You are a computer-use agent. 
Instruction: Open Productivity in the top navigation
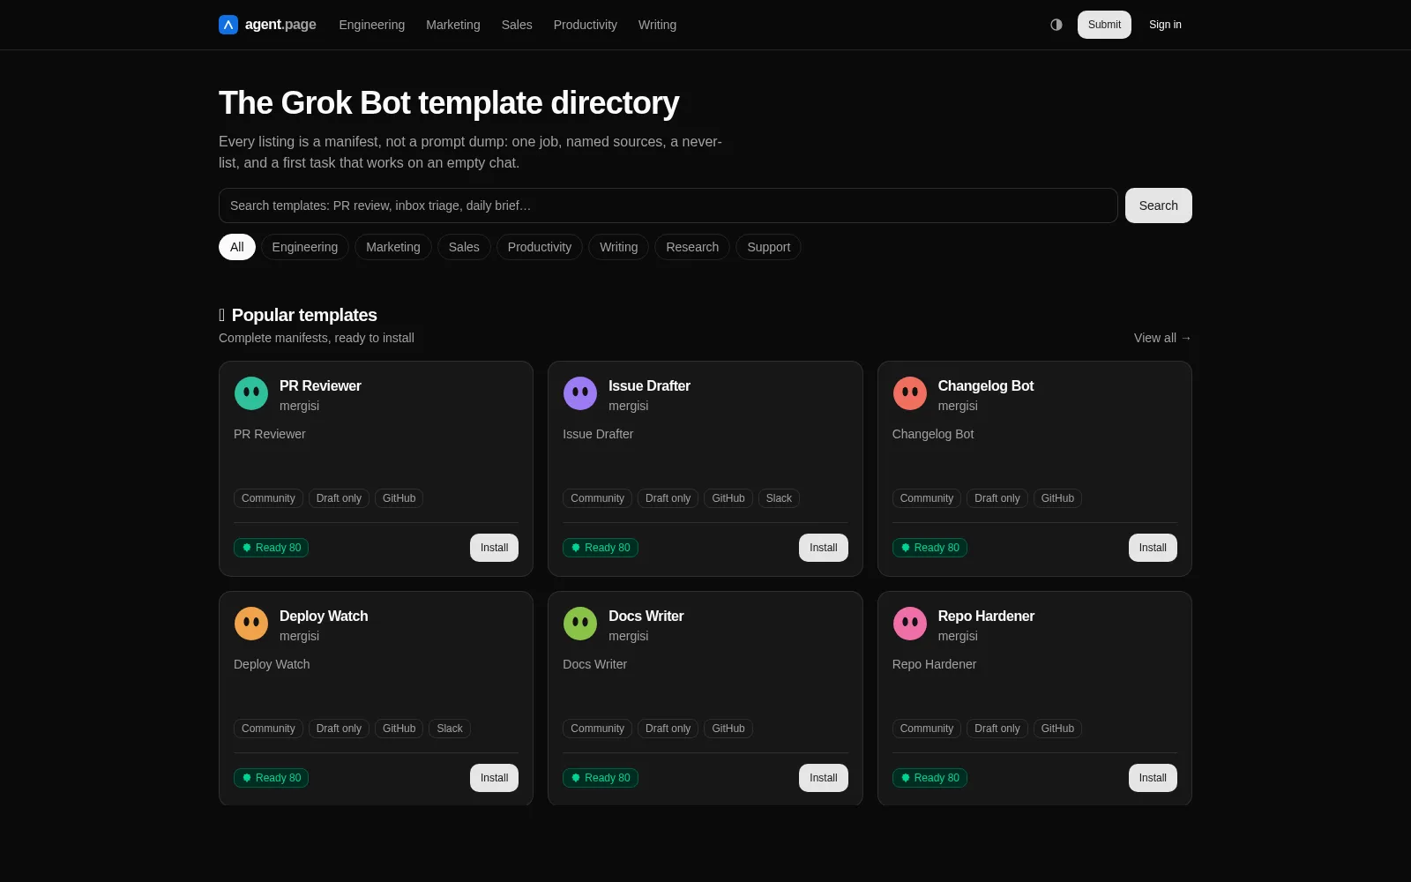click(x=586, y=25)
